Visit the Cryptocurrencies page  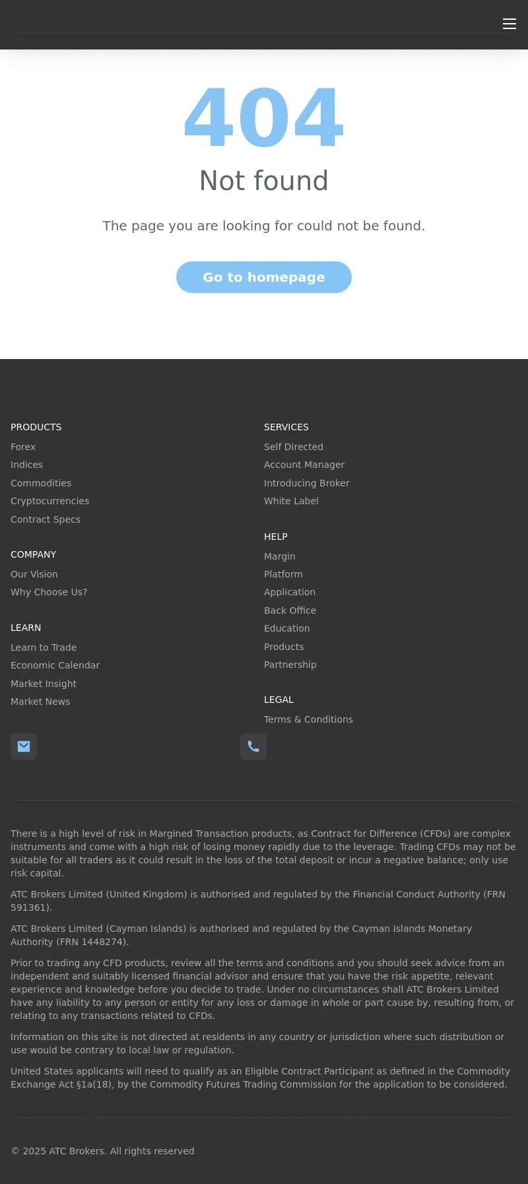click(49, 501)
